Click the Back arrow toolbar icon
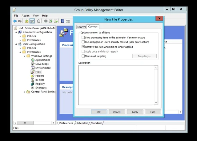This screenshot has width=197, height=141. click(x=15, y=21)
